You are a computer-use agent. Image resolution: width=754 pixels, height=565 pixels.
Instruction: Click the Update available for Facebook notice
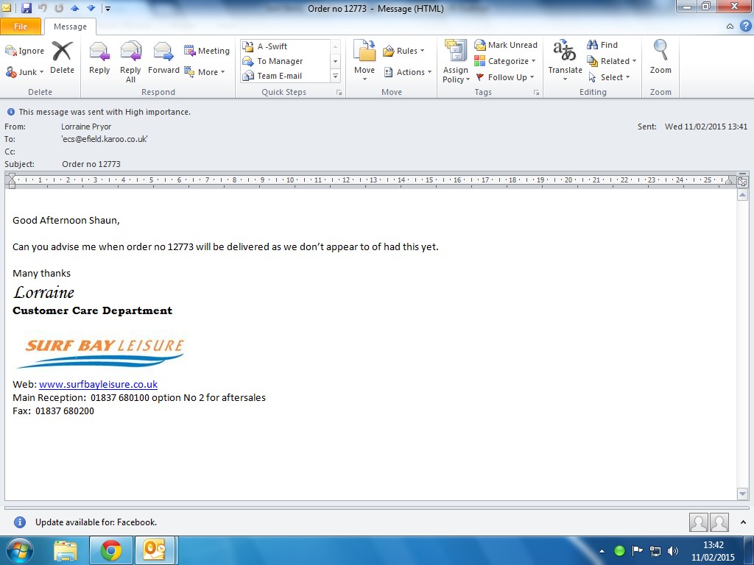tap(96, 522)
